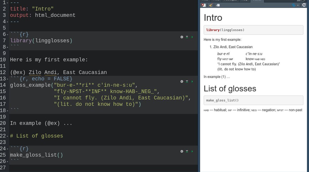The height and width of the screenshot is (172, 309).
Task: Open the publish dropdown arrow
Action: [x=297, y=5]
